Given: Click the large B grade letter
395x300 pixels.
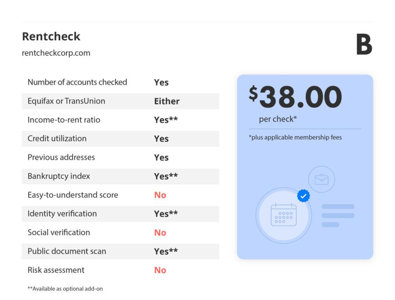Looking at the screenshot, I should tap(364, 44).
